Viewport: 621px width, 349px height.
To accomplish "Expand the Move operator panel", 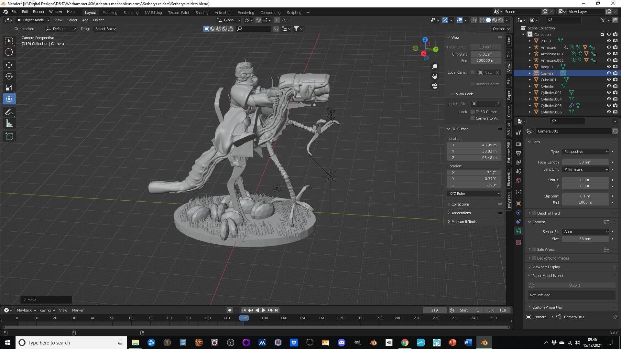I will pos(46,300).
